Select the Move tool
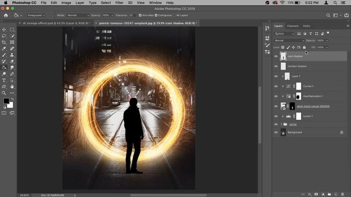The height and width of the screenshot is (197, 351). coord(4,30)
